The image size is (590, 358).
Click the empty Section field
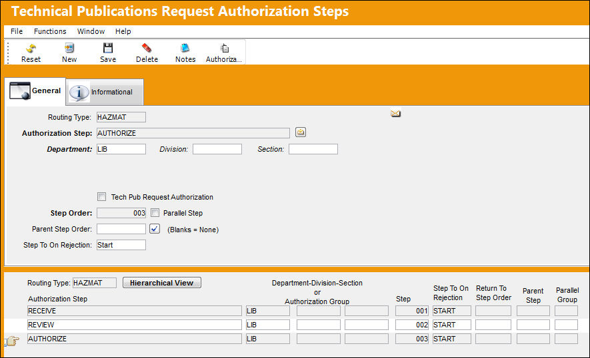tap(313, 149)
